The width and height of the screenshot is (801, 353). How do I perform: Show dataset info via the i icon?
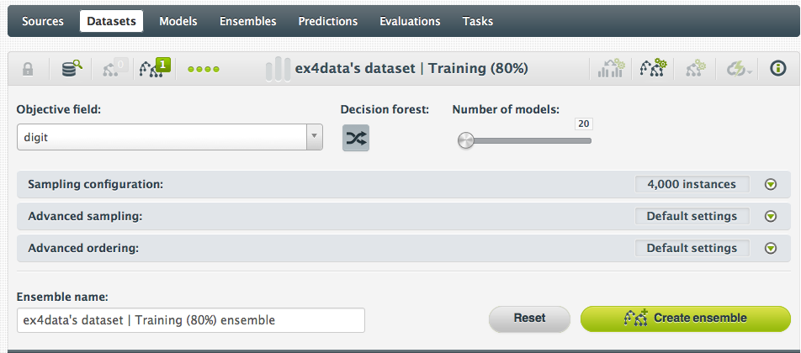(x=778, y=69)
